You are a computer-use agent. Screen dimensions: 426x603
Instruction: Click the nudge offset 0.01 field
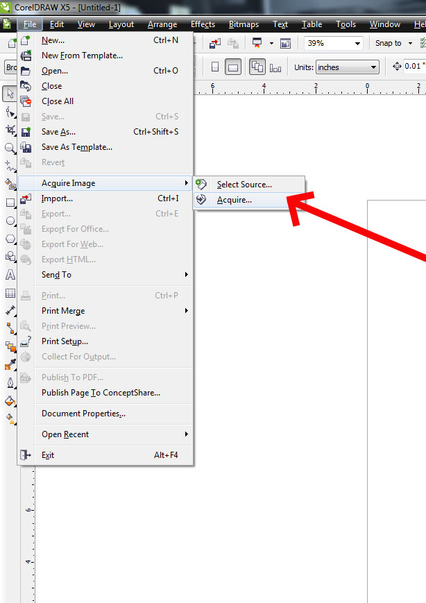(x=414, y=67)
